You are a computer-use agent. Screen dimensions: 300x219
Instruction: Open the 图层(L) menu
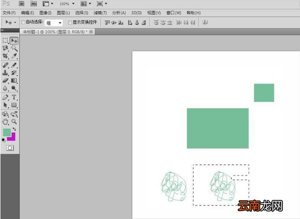point(63,13)
